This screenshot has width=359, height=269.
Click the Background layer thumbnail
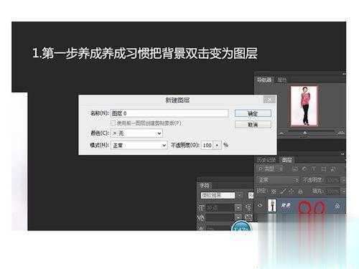pyautogui.click(x=272, y=206)
